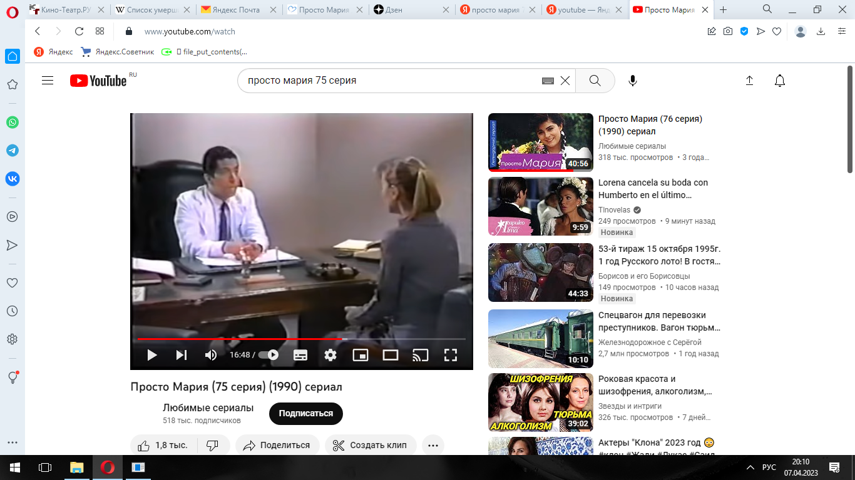Screen dimensions: 855x480
Task: Toggle the autoplay switch in player
Action: 269,355
